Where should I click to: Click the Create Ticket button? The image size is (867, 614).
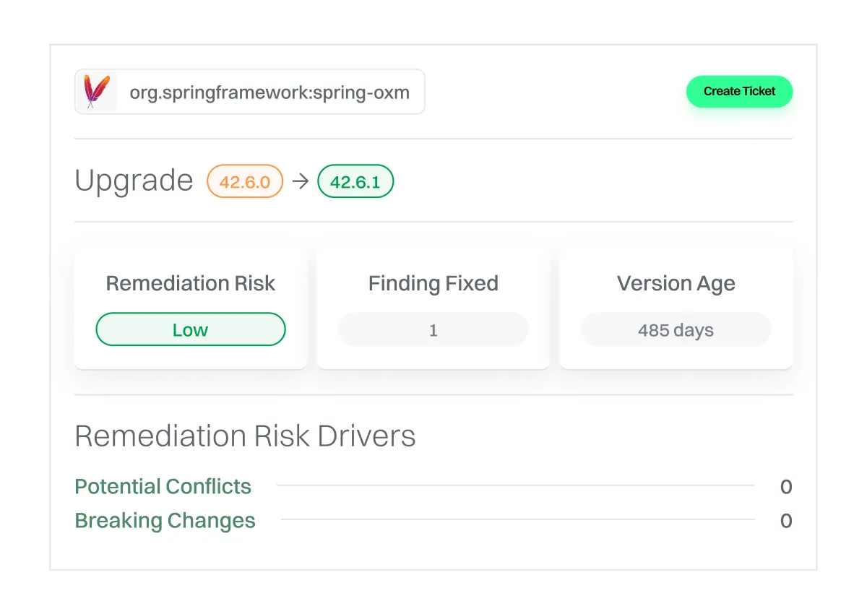(739, 92)
